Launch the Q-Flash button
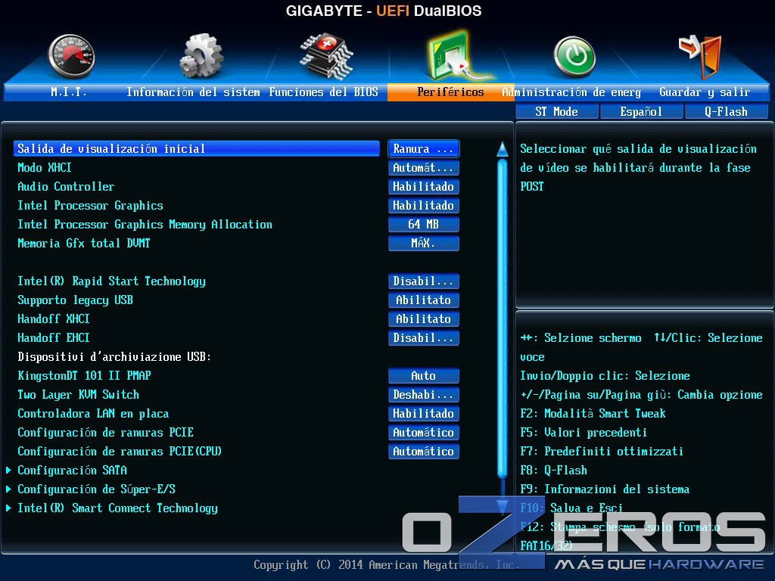 726,112
